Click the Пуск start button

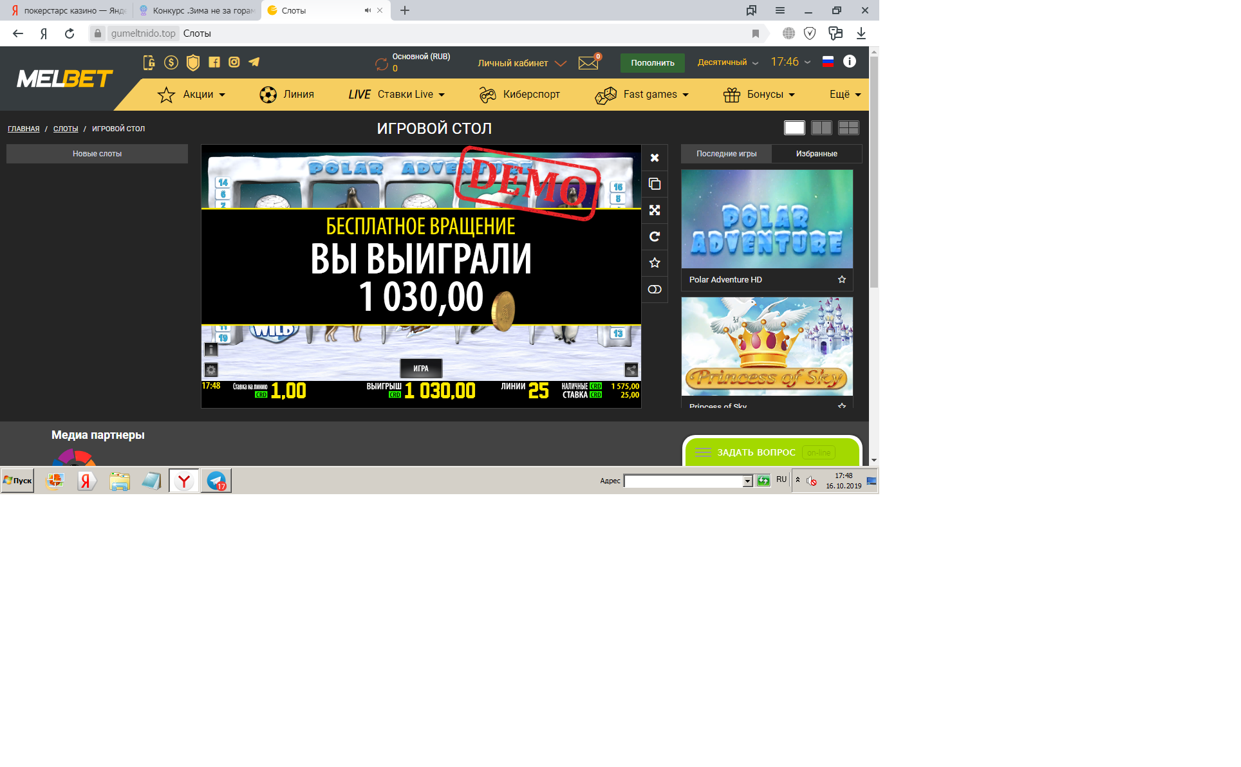tap(17, 481)
